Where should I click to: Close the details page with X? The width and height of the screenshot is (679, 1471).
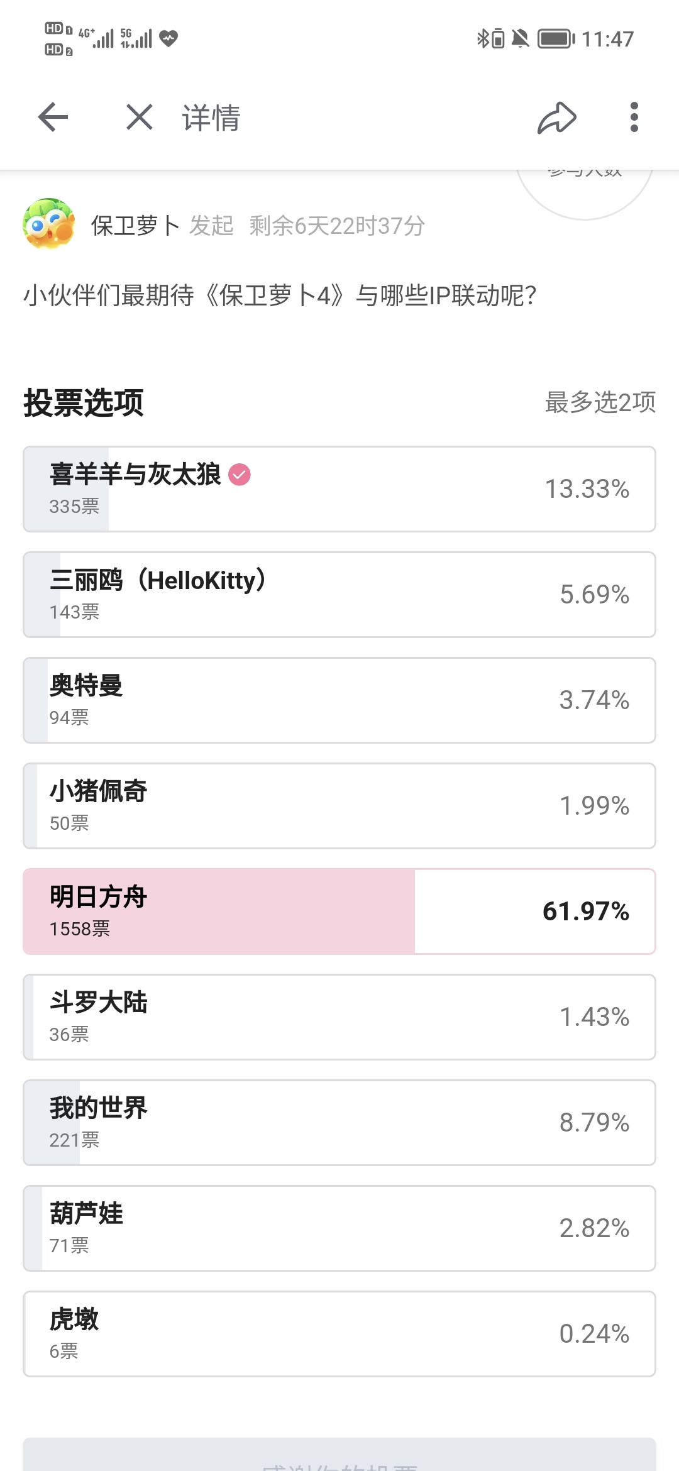click(x=139, y=117)
